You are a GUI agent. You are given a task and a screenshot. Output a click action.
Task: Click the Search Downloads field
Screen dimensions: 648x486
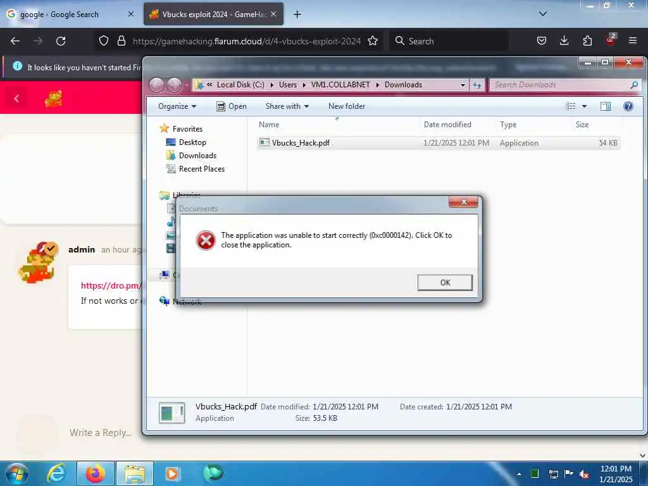click(x=564, y=85)
